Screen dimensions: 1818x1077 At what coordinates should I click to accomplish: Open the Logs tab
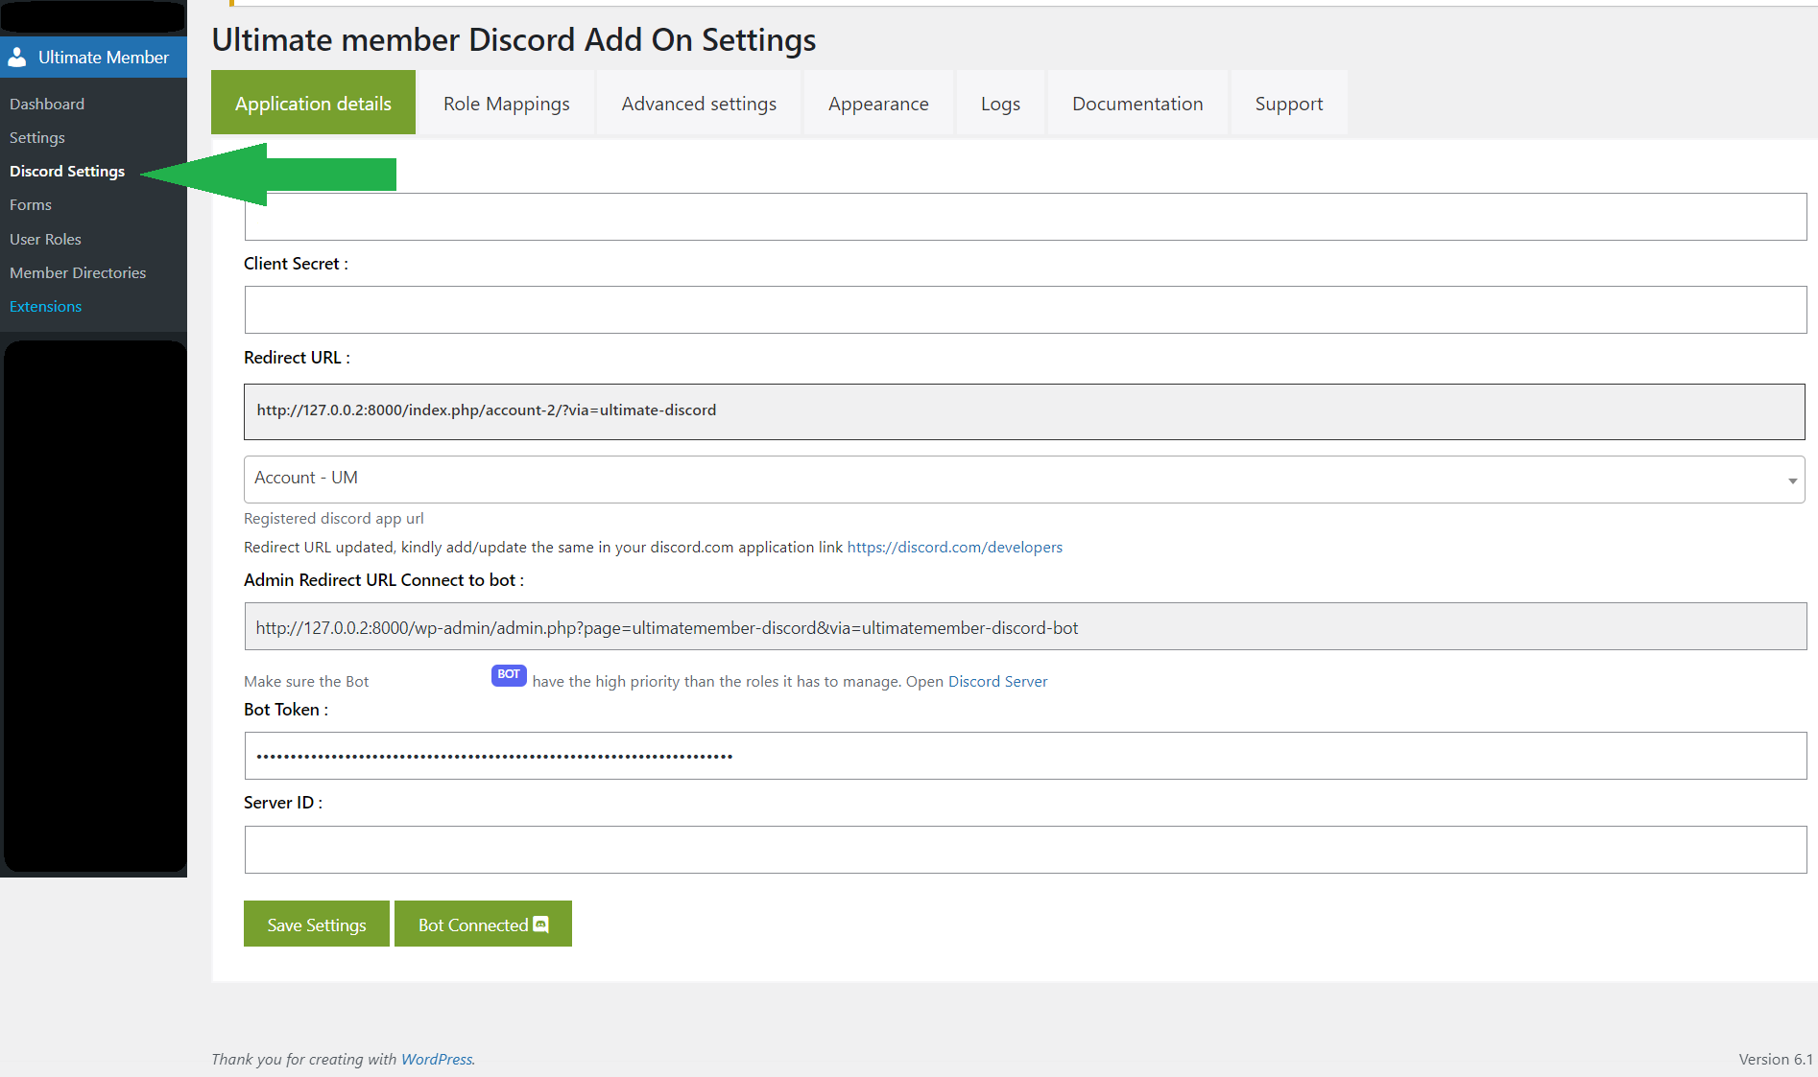(1000, 103)
